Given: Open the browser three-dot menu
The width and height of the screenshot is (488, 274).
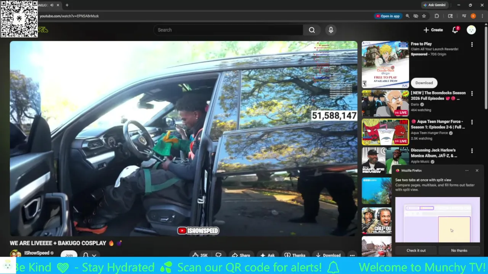Looking at the screenshot, I should tap(482, 16).
